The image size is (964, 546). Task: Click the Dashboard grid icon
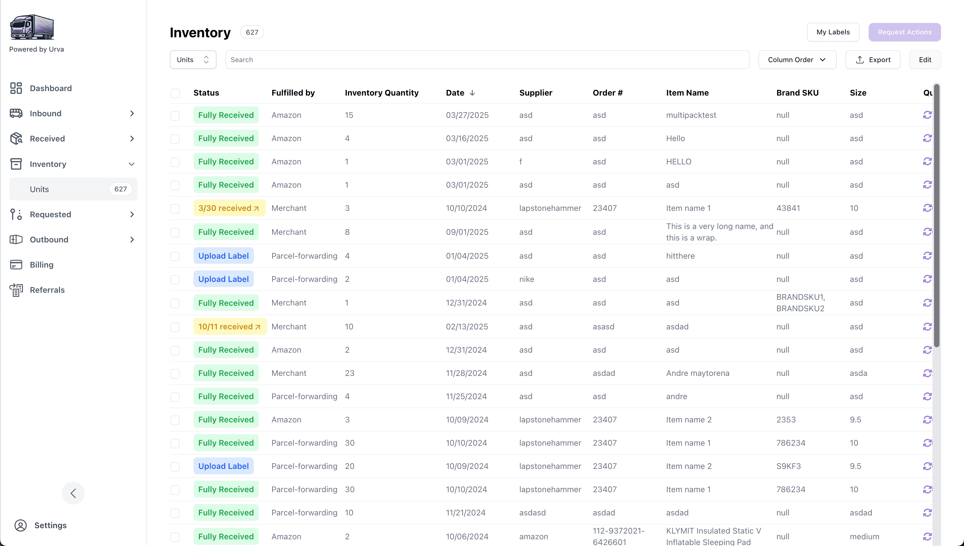click(16, 88)
